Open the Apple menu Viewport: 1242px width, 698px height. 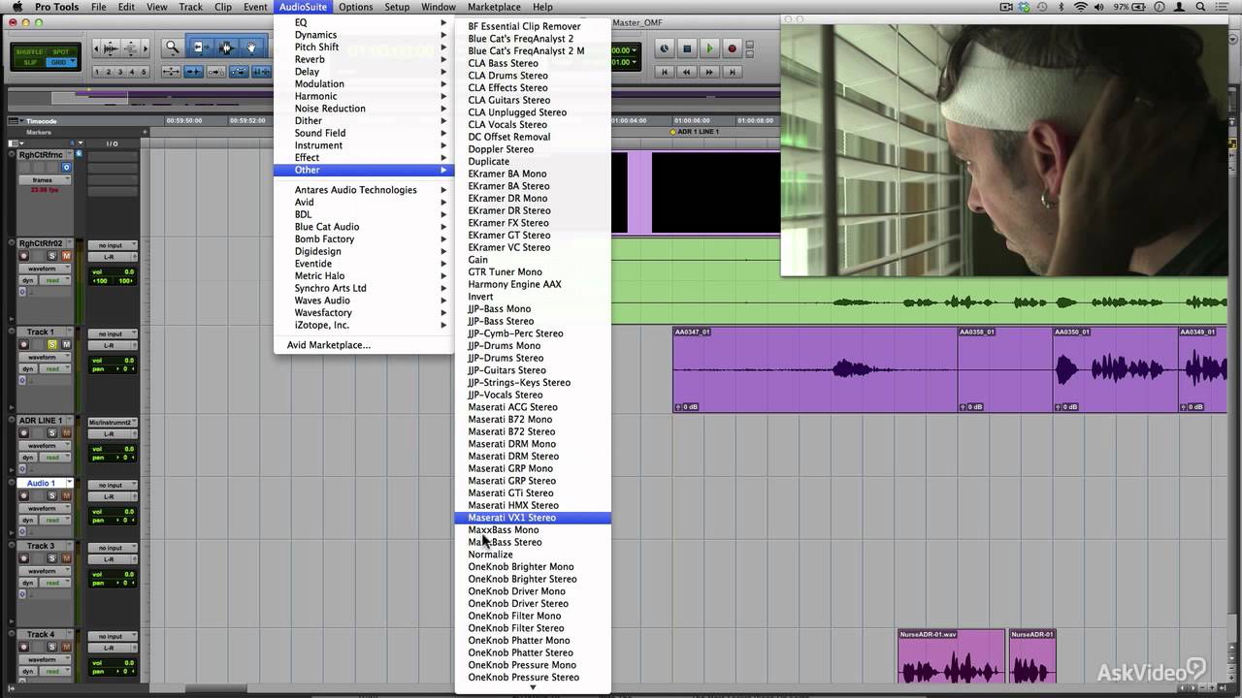tap(17, 7)
